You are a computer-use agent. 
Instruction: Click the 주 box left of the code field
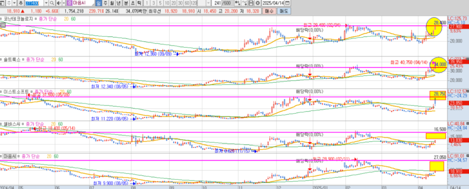point(10,3)
